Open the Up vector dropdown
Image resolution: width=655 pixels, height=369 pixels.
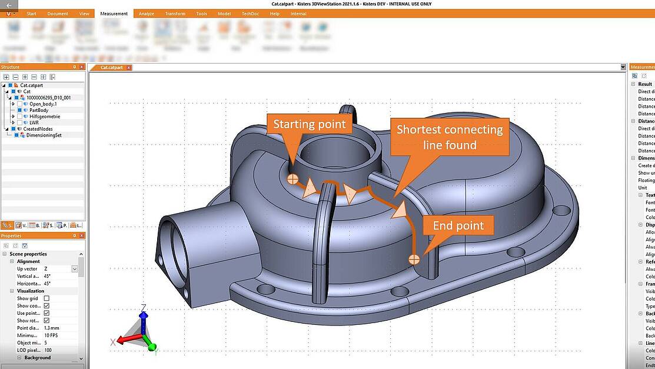75,269
